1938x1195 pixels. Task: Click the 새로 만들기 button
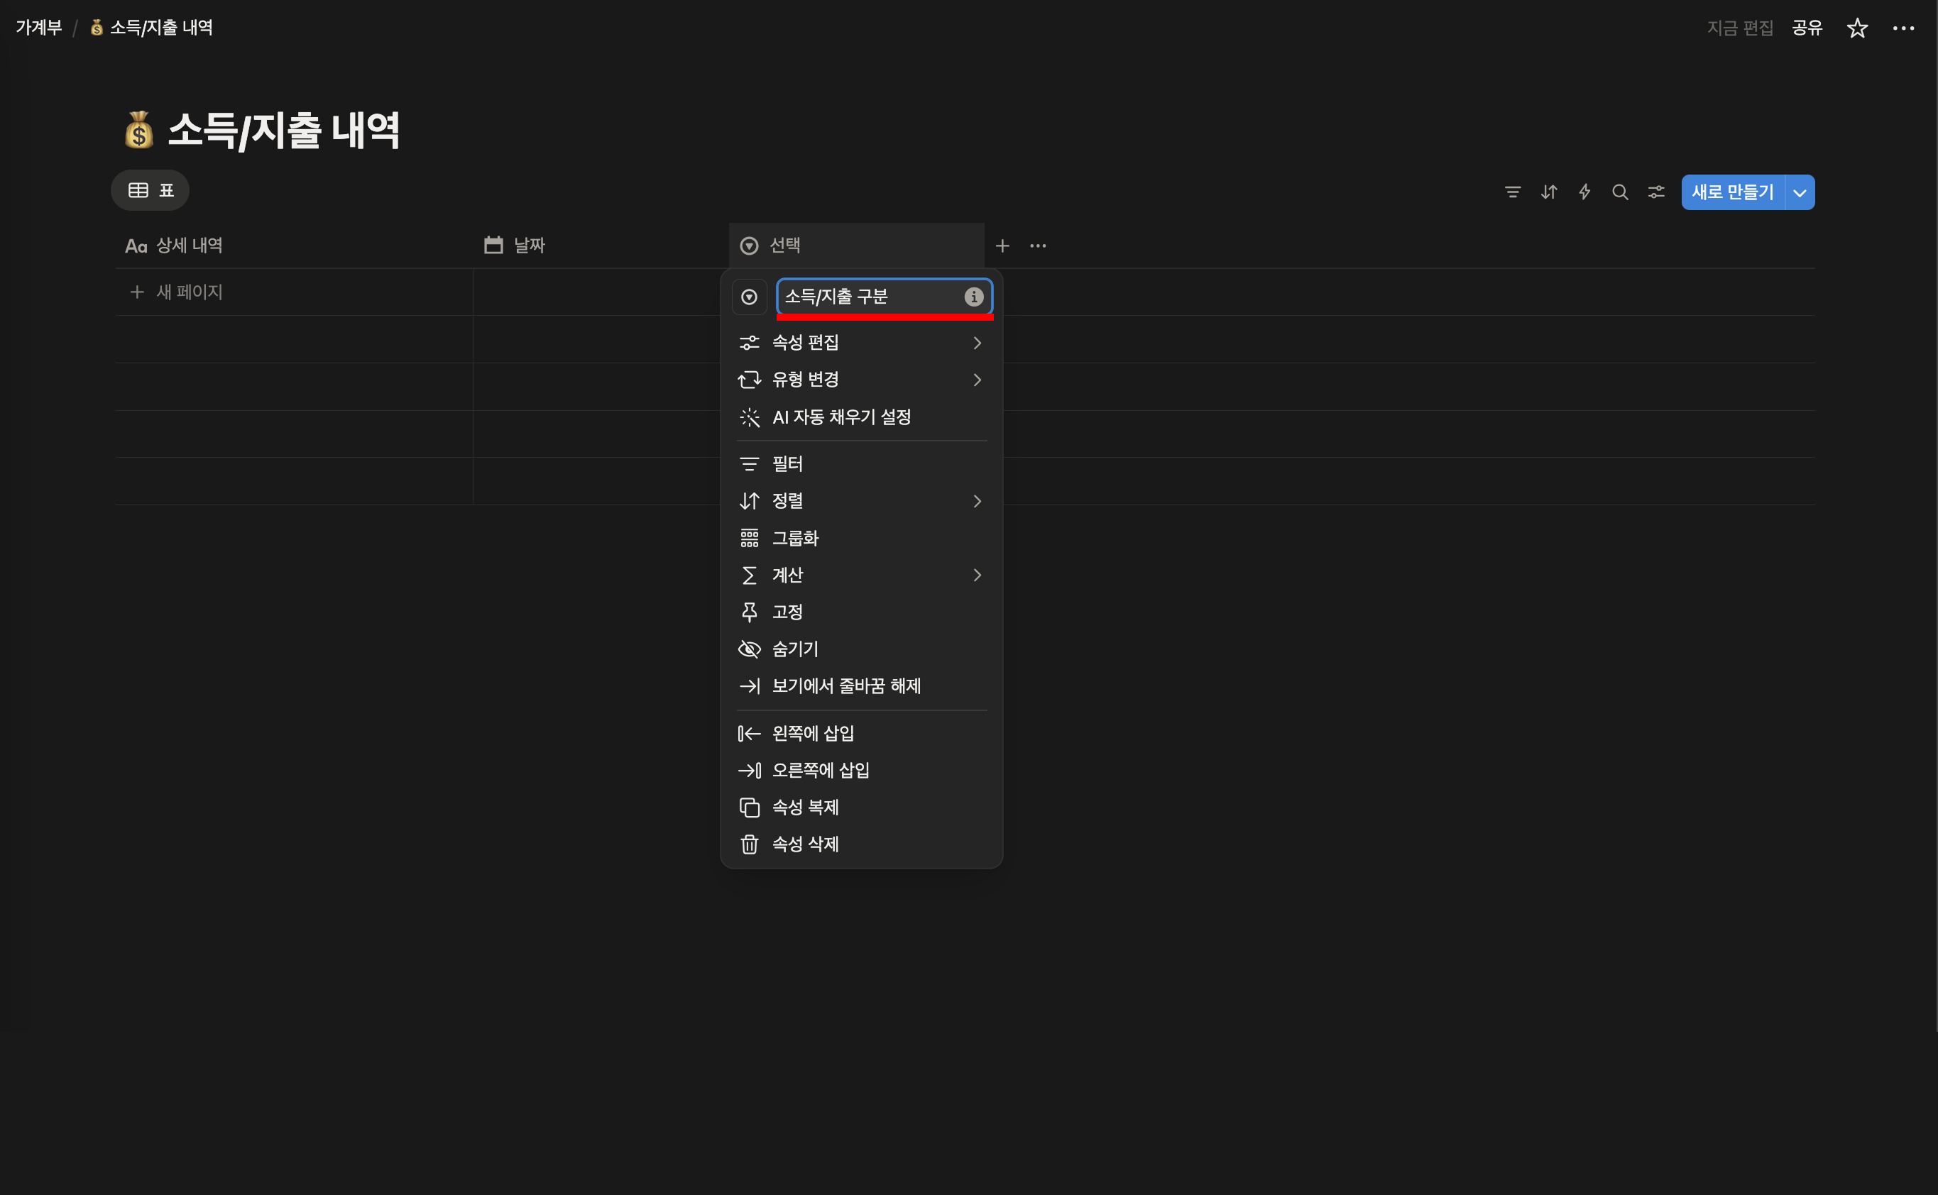(x=1731, y=192)
